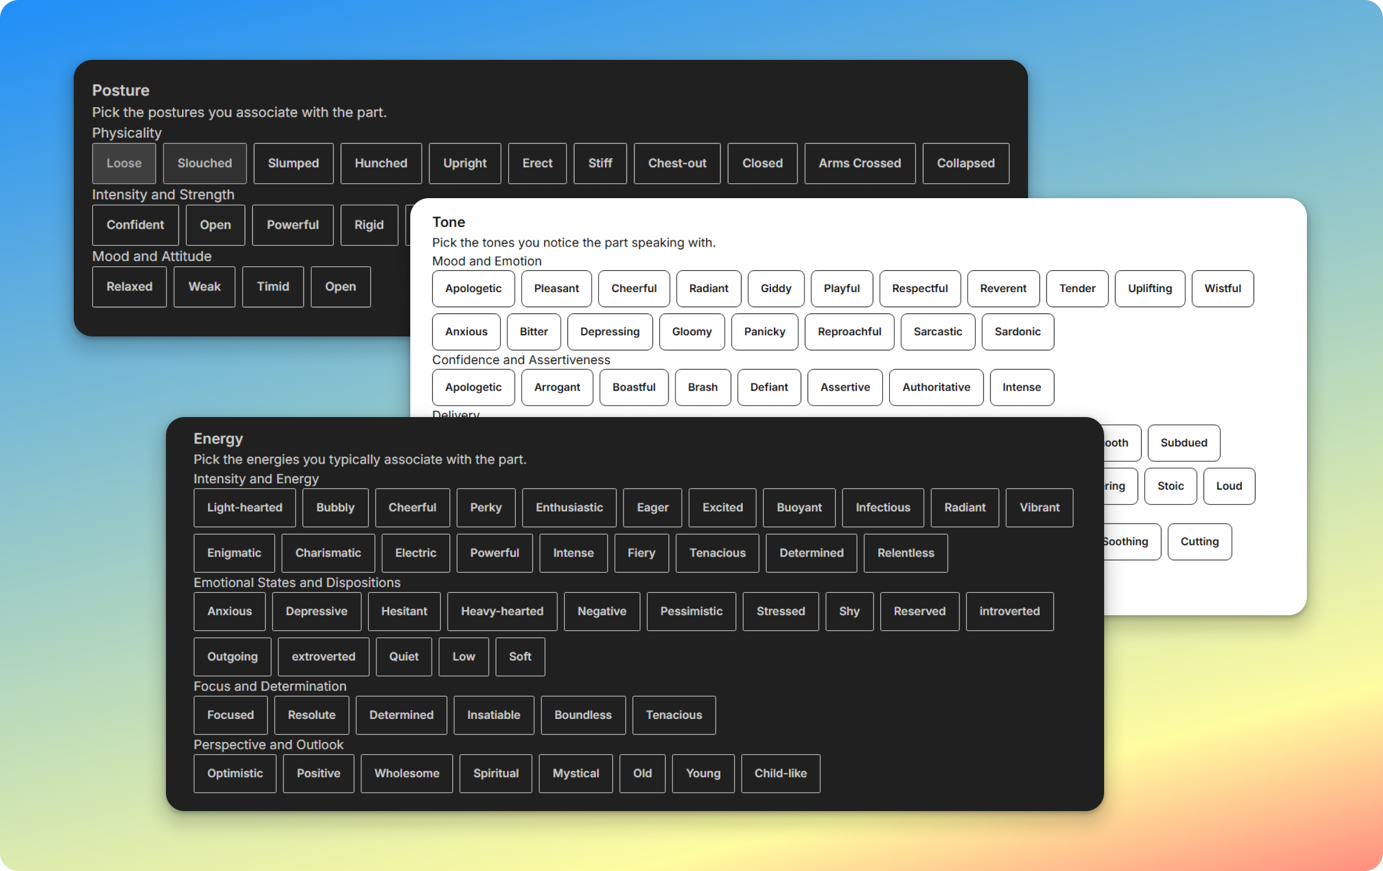Choose the Child-like outlook chip
The image size is (1383, 871).
[x=780, y=774]
